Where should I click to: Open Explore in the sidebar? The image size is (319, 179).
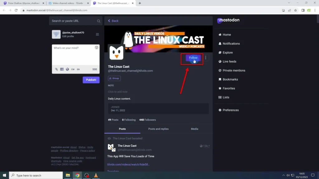click(226, 53)
